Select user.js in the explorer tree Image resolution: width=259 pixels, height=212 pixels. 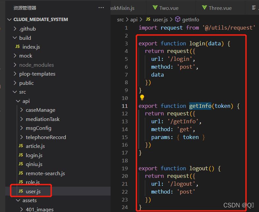click(x=58, y=191)
